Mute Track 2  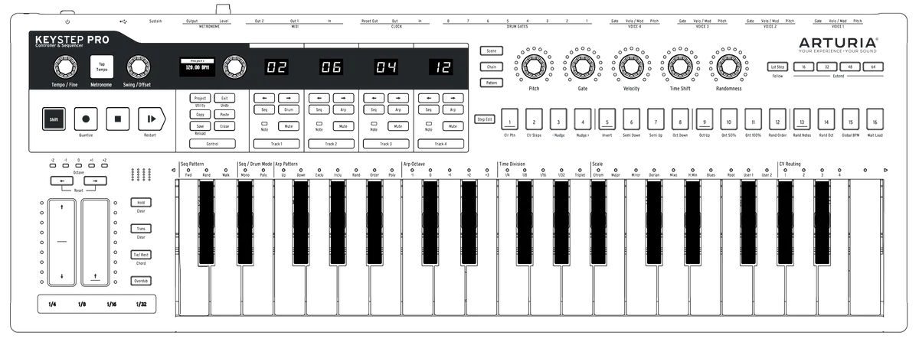344,125
